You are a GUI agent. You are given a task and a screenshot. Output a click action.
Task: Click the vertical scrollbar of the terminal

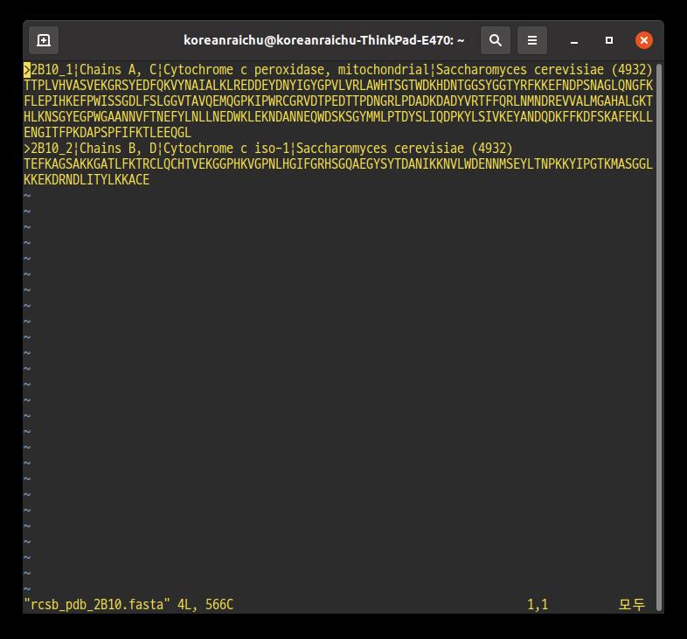658,337
